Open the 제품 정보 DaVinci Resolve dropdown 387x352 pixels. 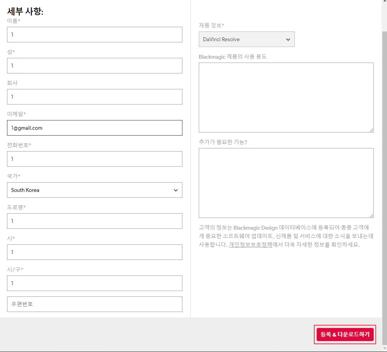click(x=247, y=39)
